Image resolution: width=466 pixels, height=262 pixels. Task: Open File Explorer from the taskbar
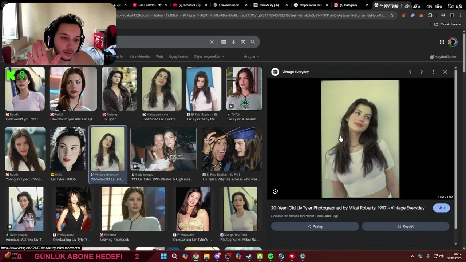(x=206, y=257)
